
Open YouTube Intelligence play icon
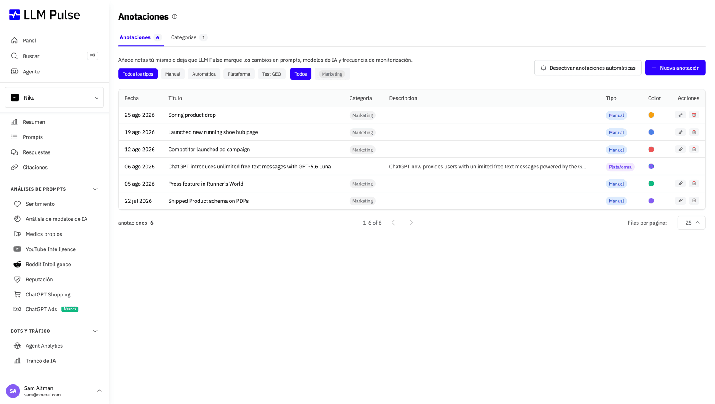point(17,249)
